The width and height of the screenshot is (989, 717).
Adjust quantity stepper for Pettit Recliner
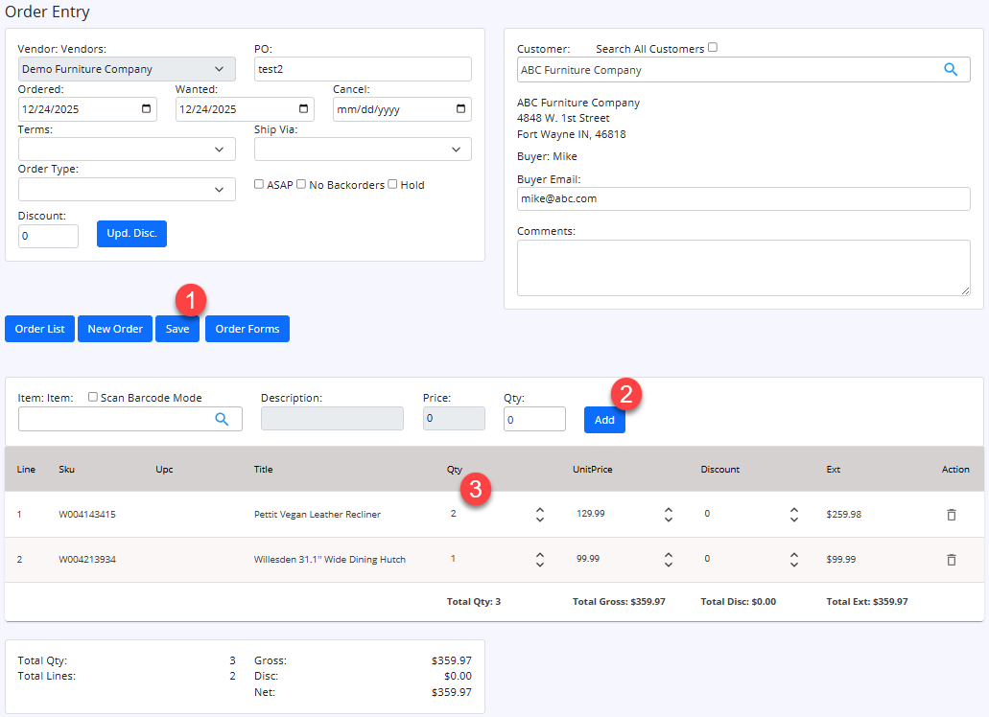click(x=540, y=515)
